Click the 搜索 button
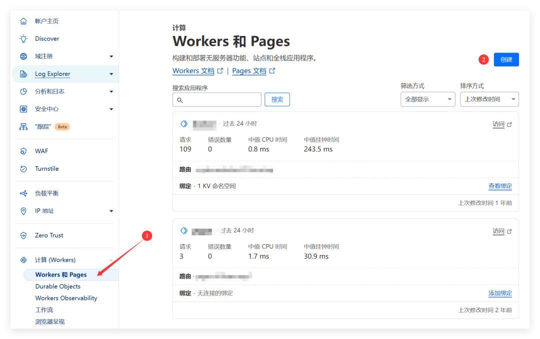The image size is (540, 339). click(x=277, y=100)
